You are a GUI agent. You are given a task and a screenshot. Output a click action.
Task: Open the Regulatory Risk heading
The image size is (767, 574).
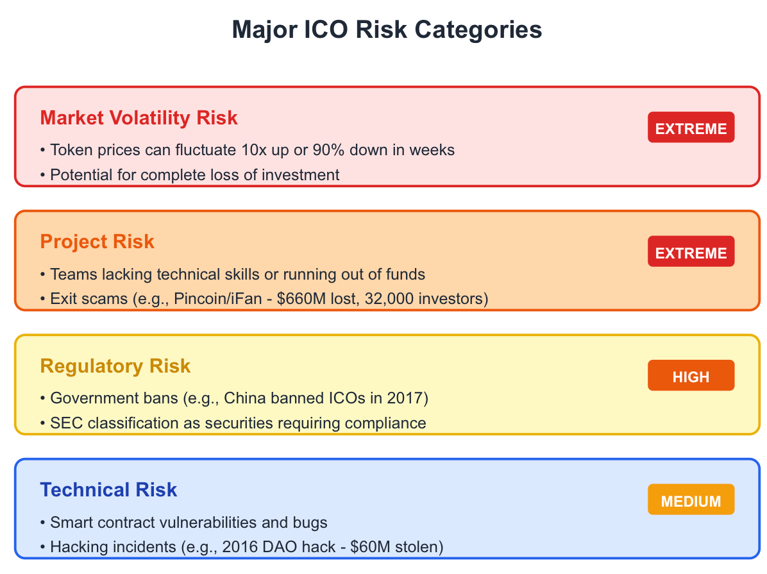tap(115, 366)
